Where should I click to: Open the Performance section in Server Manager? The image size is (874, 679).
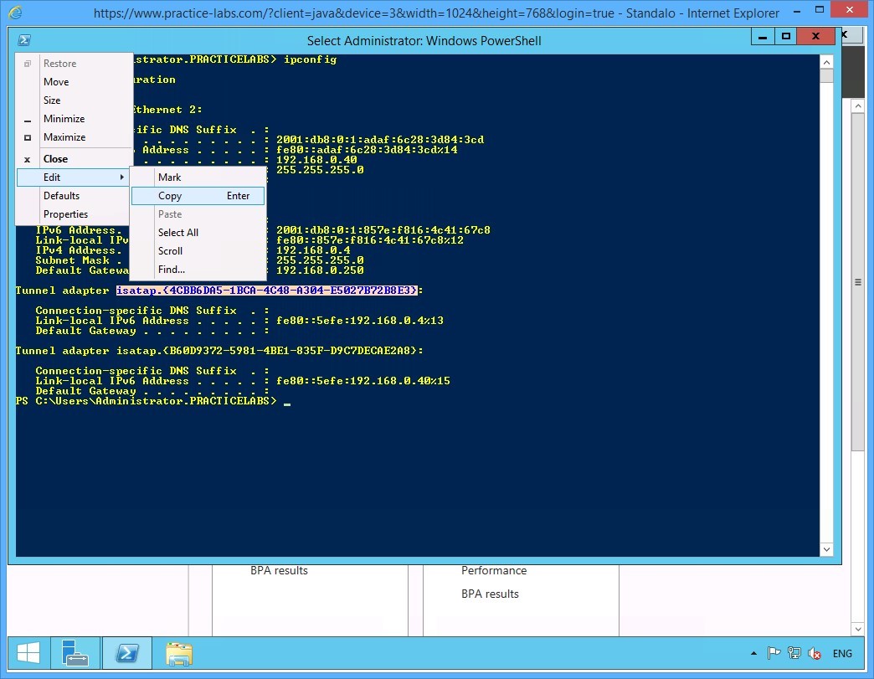(494, 570)
